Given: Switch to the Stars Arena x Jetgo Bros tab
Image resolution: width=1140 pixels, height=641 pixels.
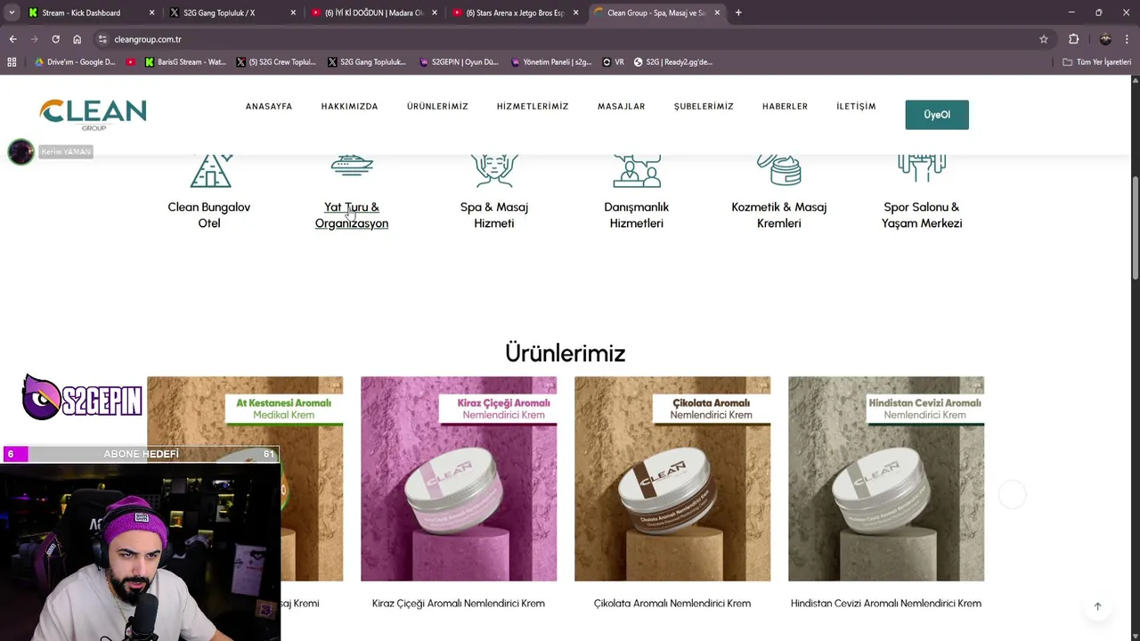Looking at the screenshot, I should tap(516, 12).
